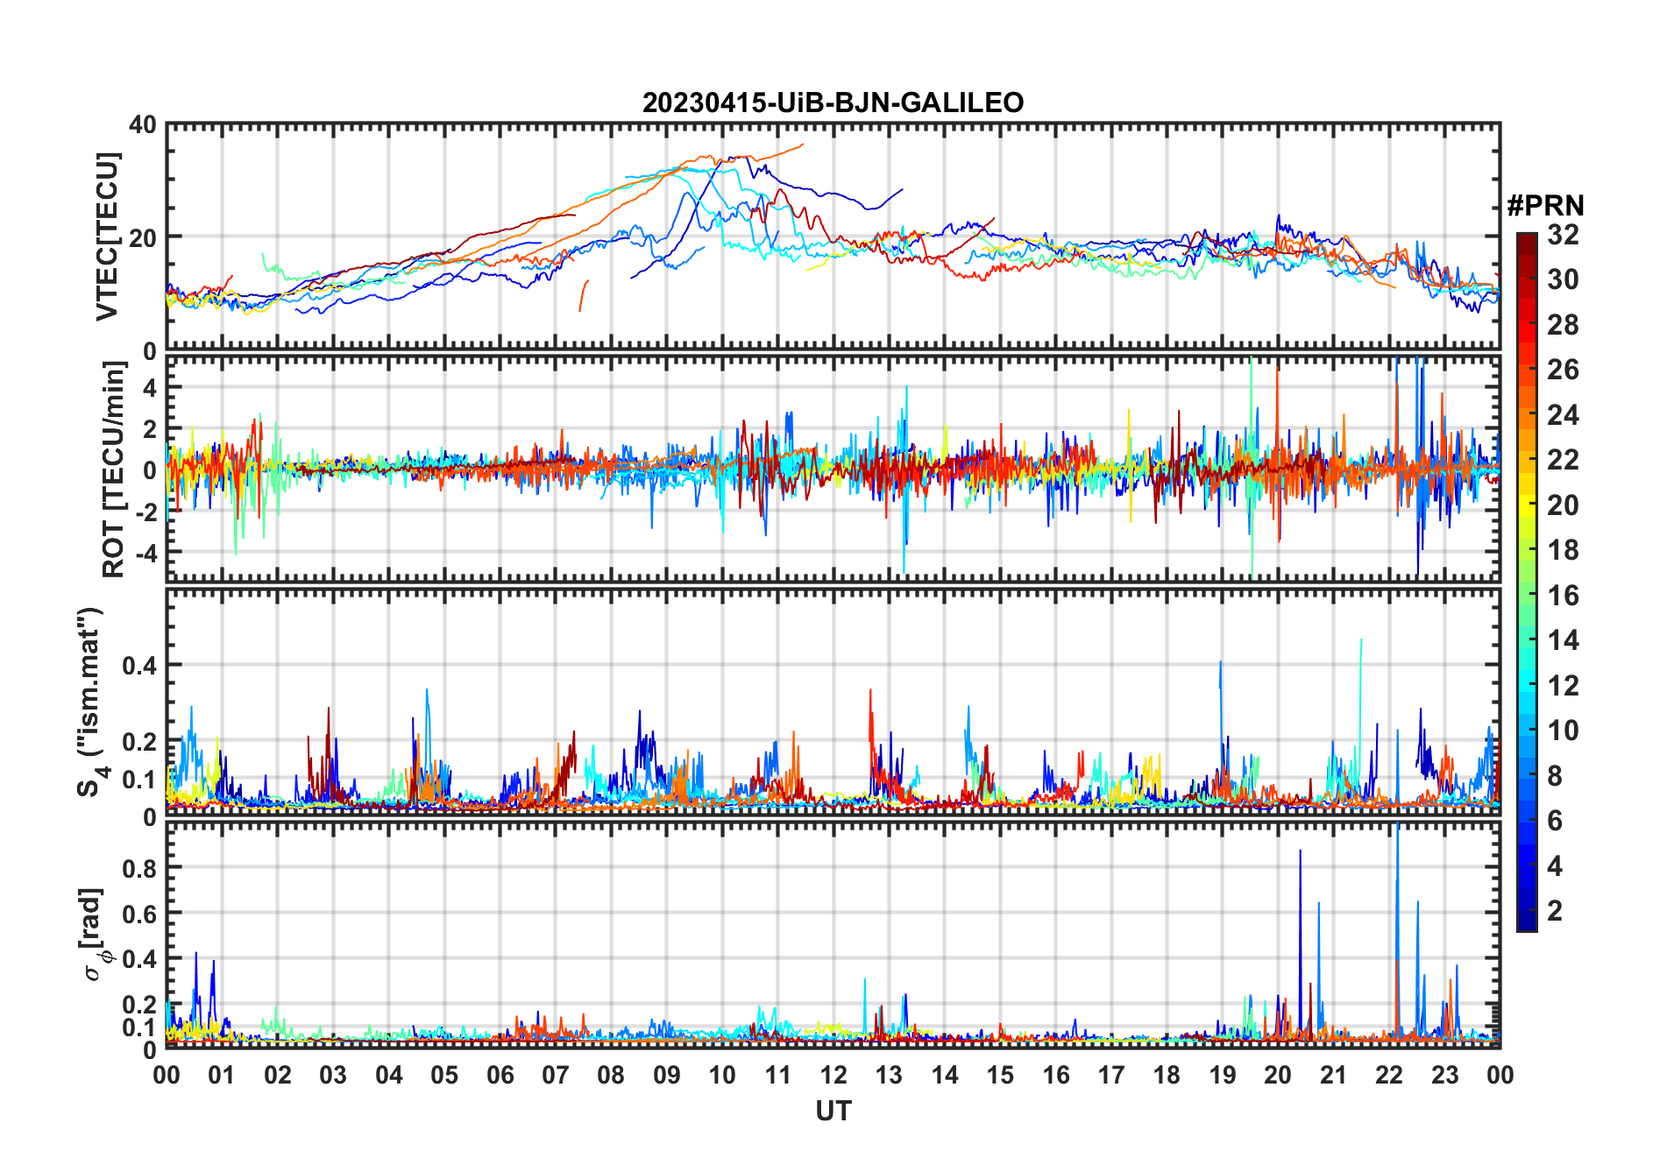Click x-axis tick label 21
1667x1165 pixels.
coord(1333,1076)
